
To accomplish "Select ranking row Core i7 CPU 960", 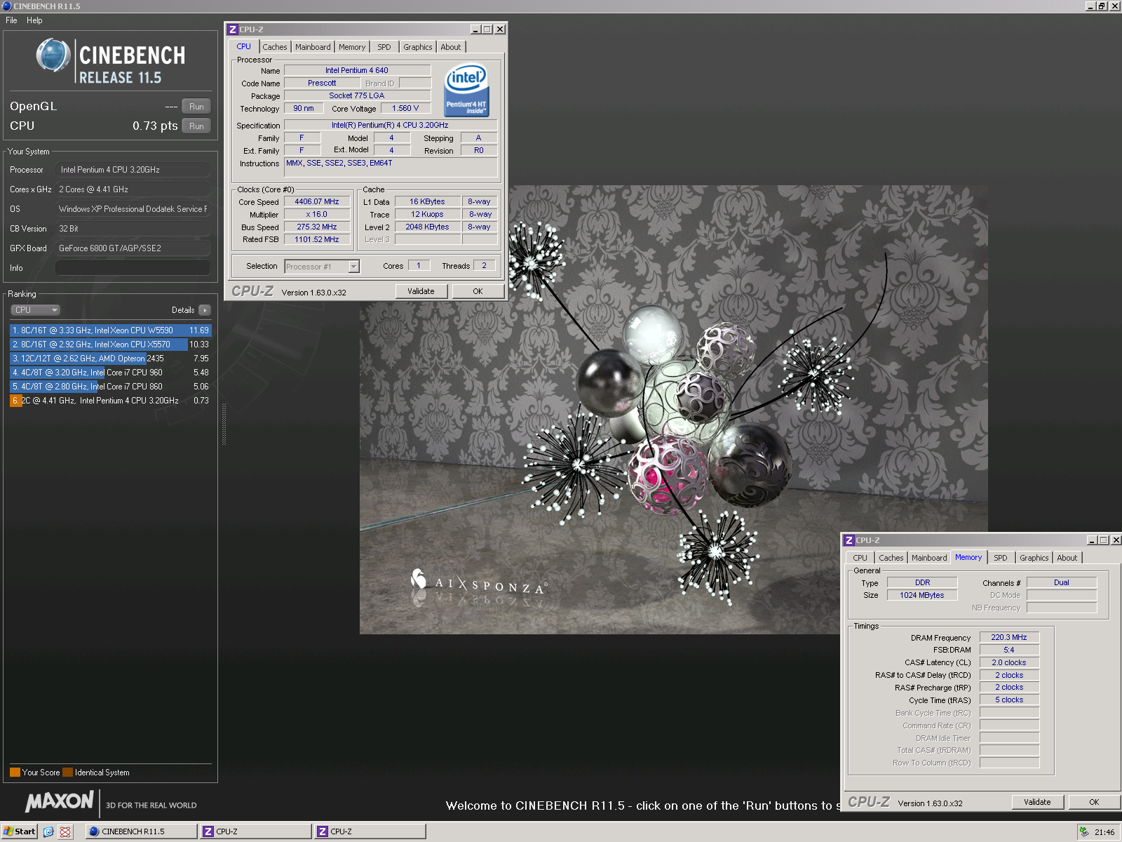I will click(x=110, y=373).
